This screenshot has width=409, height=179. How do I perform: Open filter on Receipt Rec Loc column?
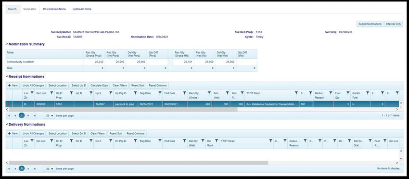pyautogui.click(x=51, y=93)
